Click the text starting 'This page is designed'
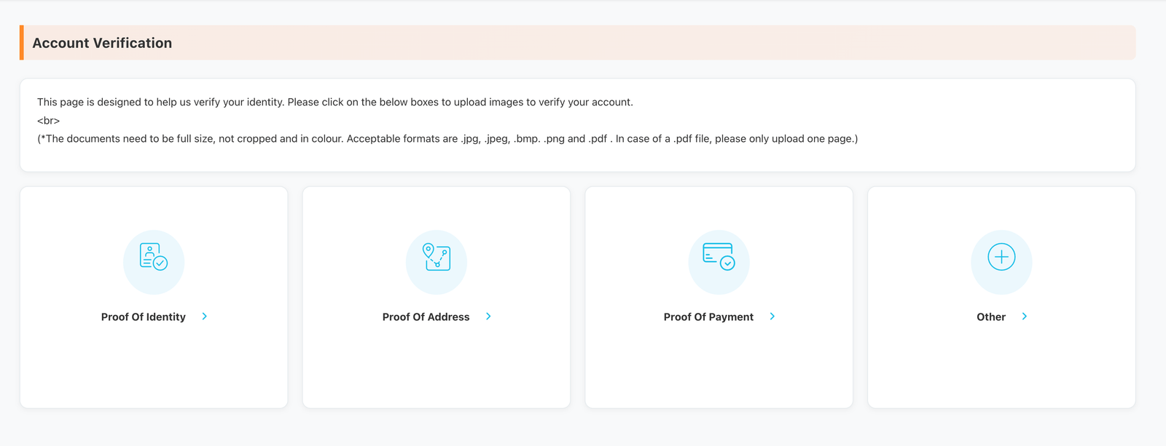 (335, 102)
